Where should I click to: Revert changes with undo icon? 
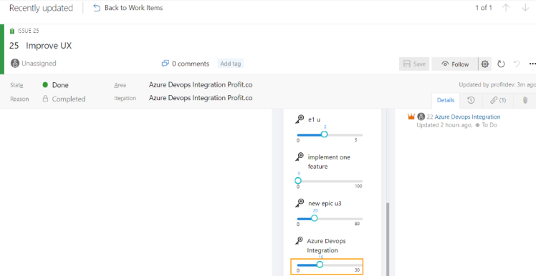click(x=517, y=64)
